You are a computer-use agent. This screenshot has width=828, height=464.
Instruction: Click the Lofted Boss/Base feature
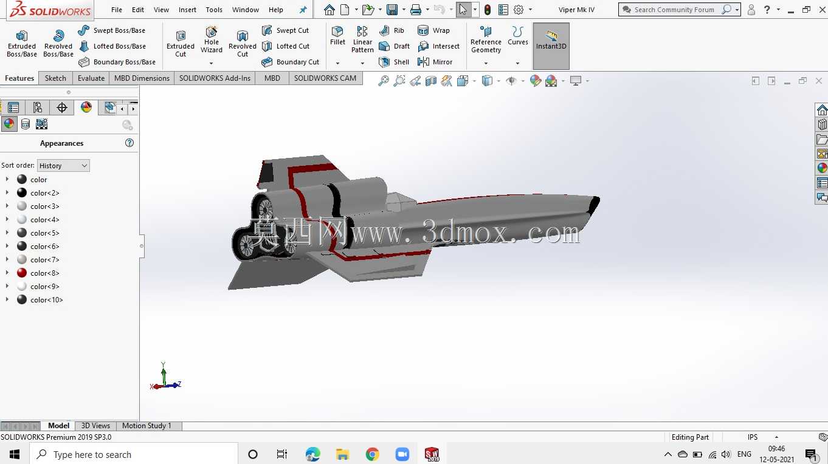(x=112, y=46)
